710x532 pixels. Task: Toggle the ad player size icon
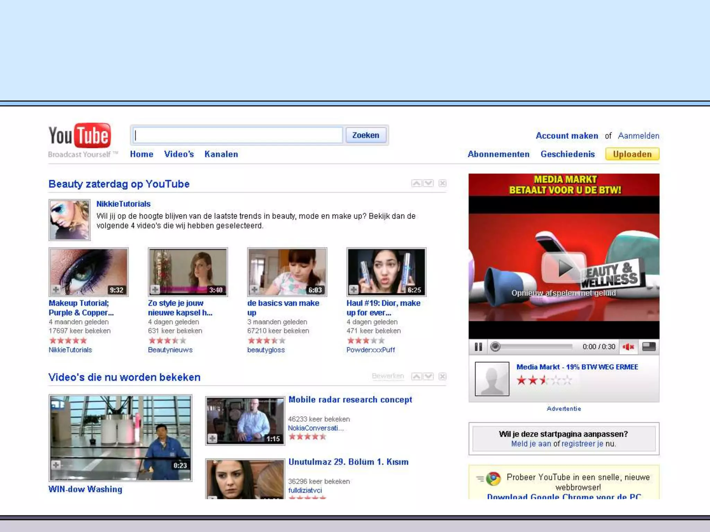[649, 347]
